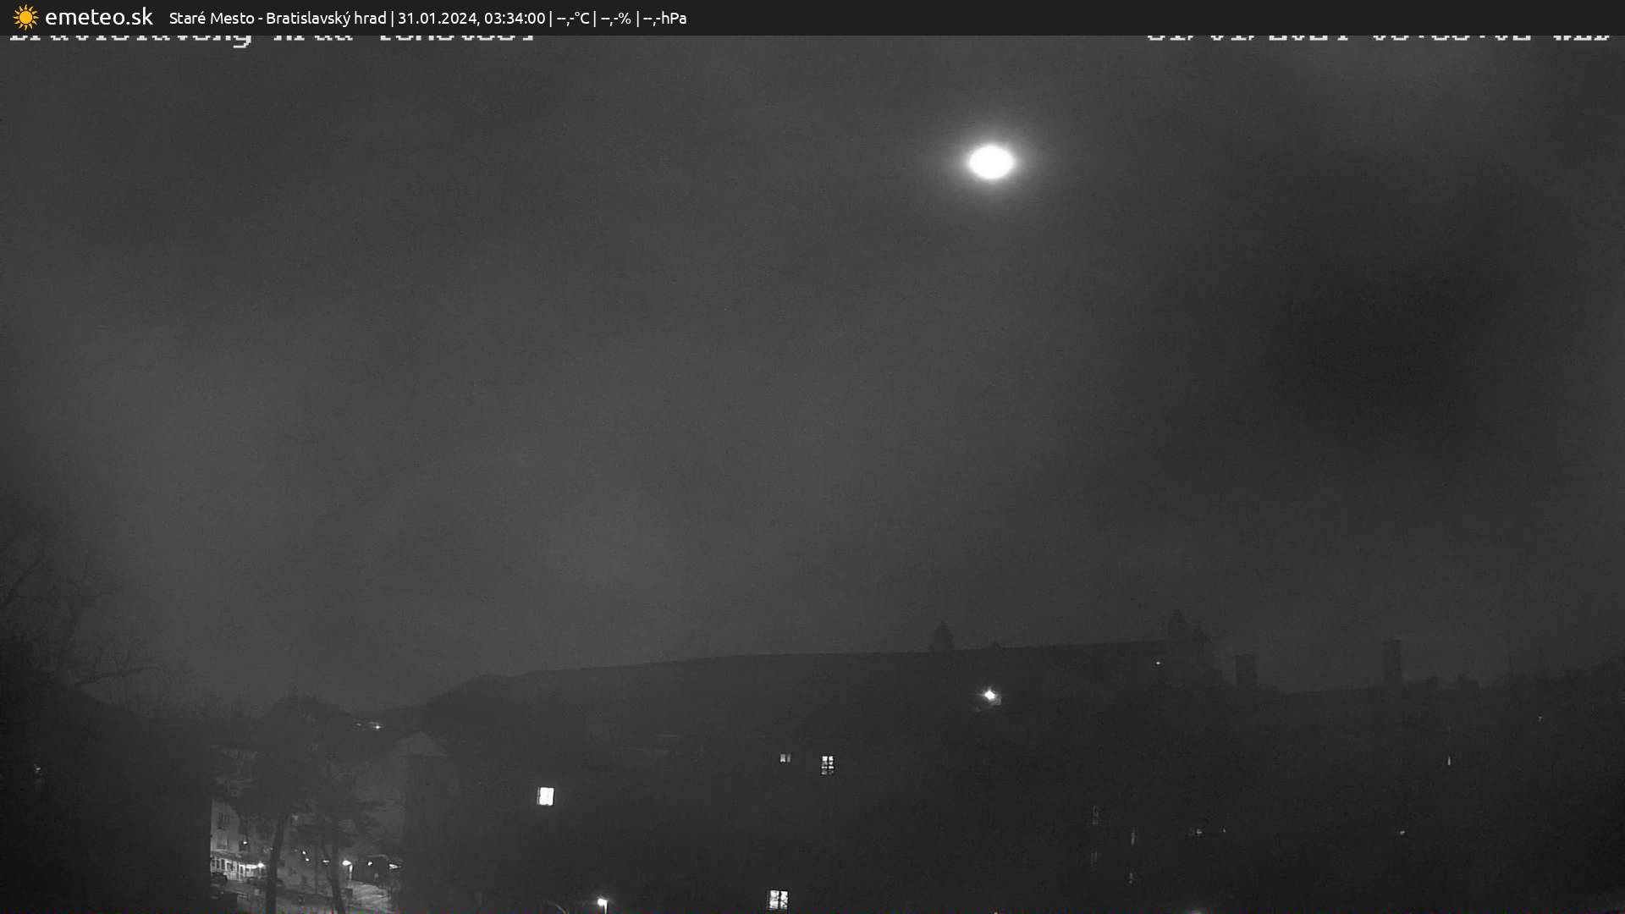Click the temperature reading in °C

[x=573, y=19]
